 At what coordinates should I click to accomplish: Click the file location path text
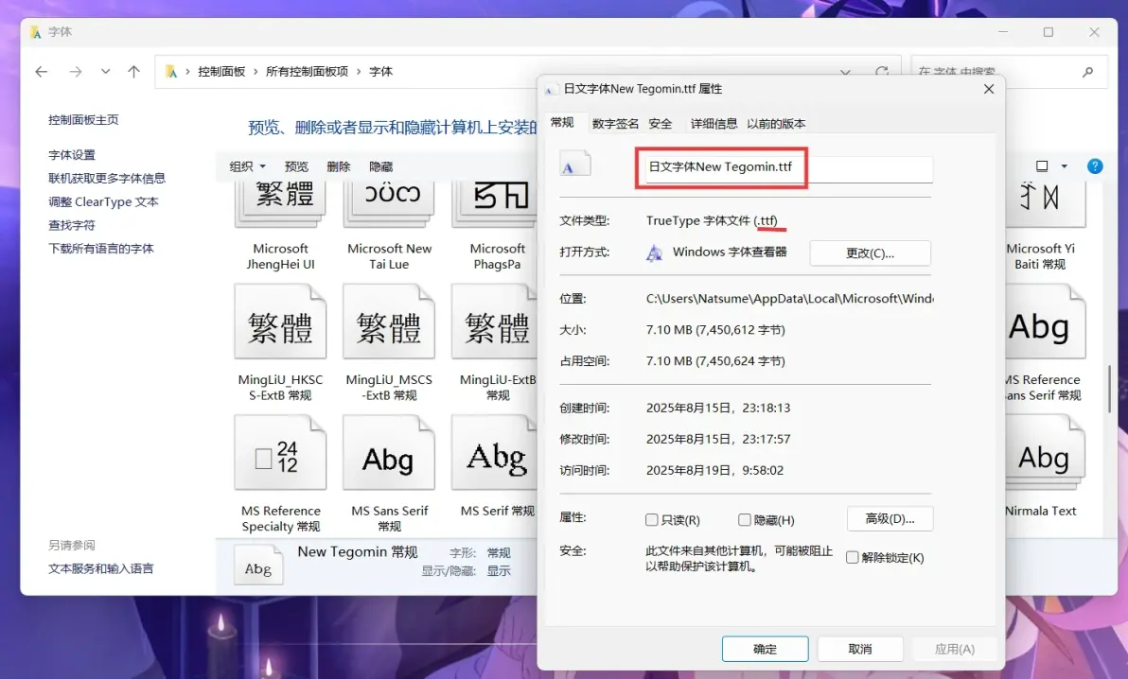click(x=789, y=299)
